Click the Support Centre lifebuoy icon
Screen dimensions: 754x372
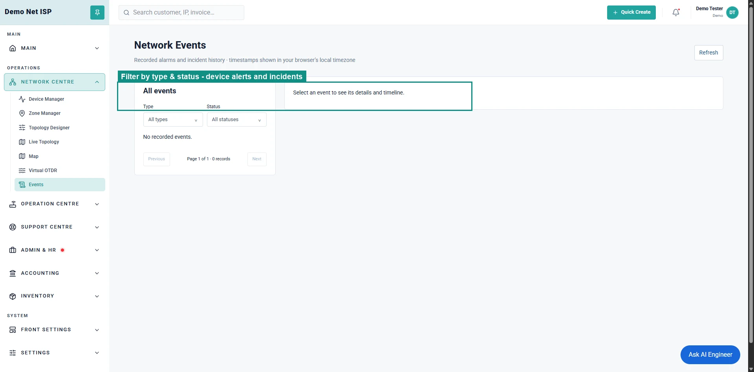[x=13, y=227]
